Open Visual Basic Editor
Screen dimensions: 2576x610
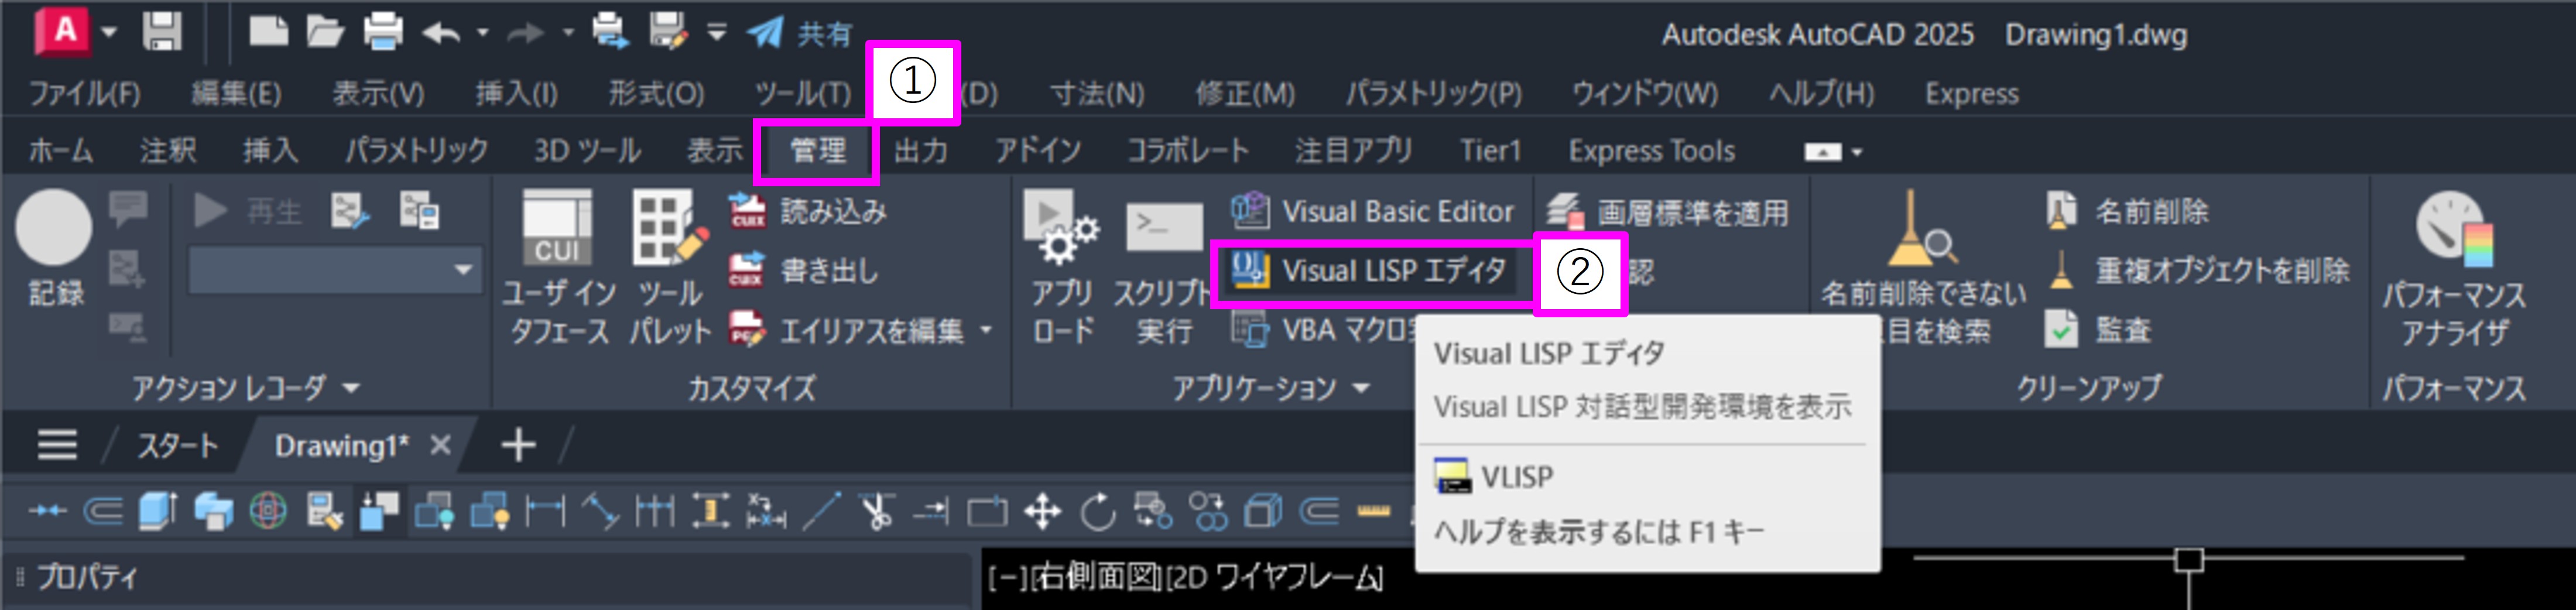click(x=1372, y=211)
